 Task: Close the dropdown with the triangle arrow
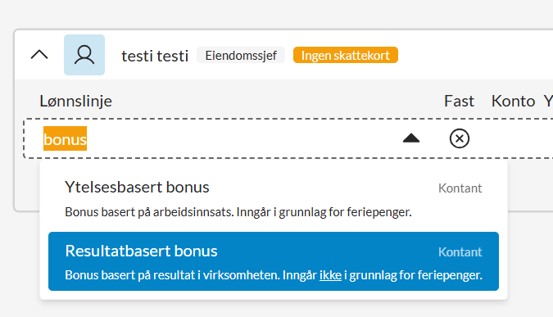pos(411,138)
